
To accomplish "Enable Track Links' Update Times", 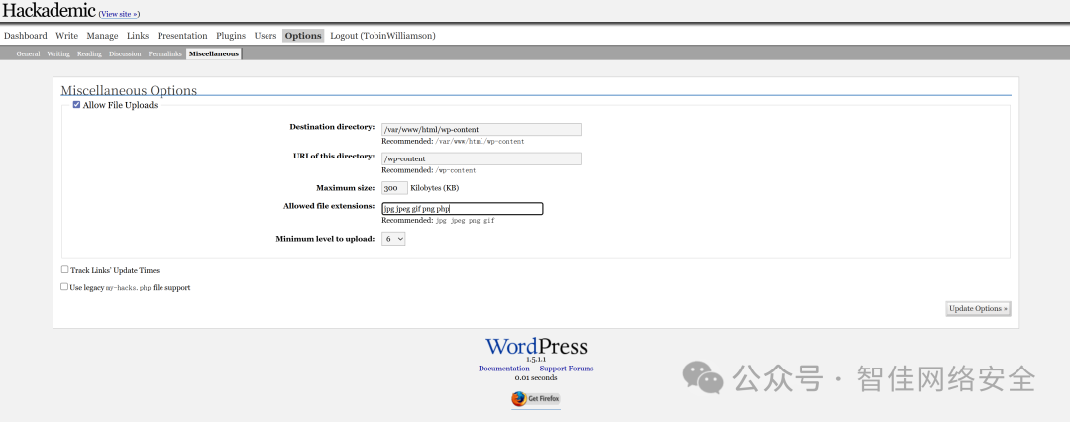I will (64, 270).
